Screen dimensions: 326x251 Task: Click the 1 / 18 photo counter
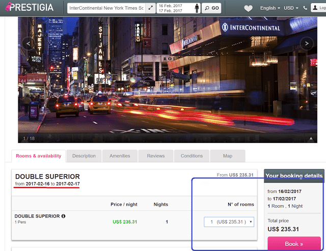(x=29, y=138)
